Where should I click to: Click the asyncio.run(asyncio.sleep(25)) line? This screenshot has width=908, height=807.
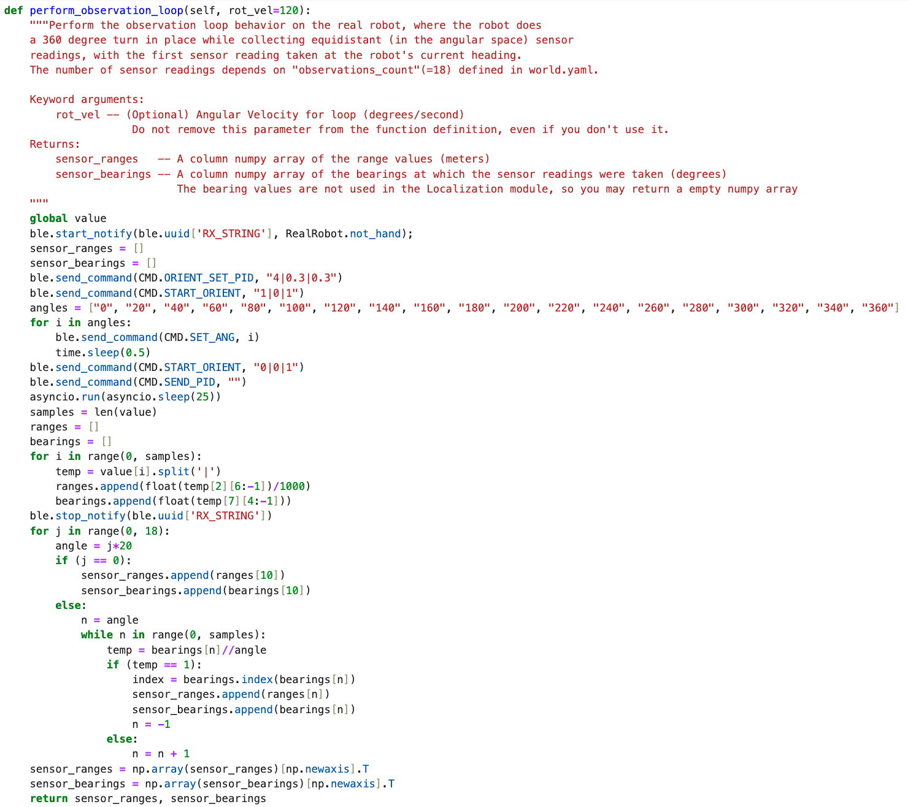(125, 397)
